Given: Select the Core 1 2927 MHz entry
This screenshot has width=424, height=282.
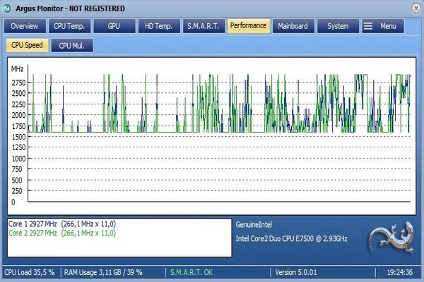Looking at the screenshot, I should click(x=62, y=223).
